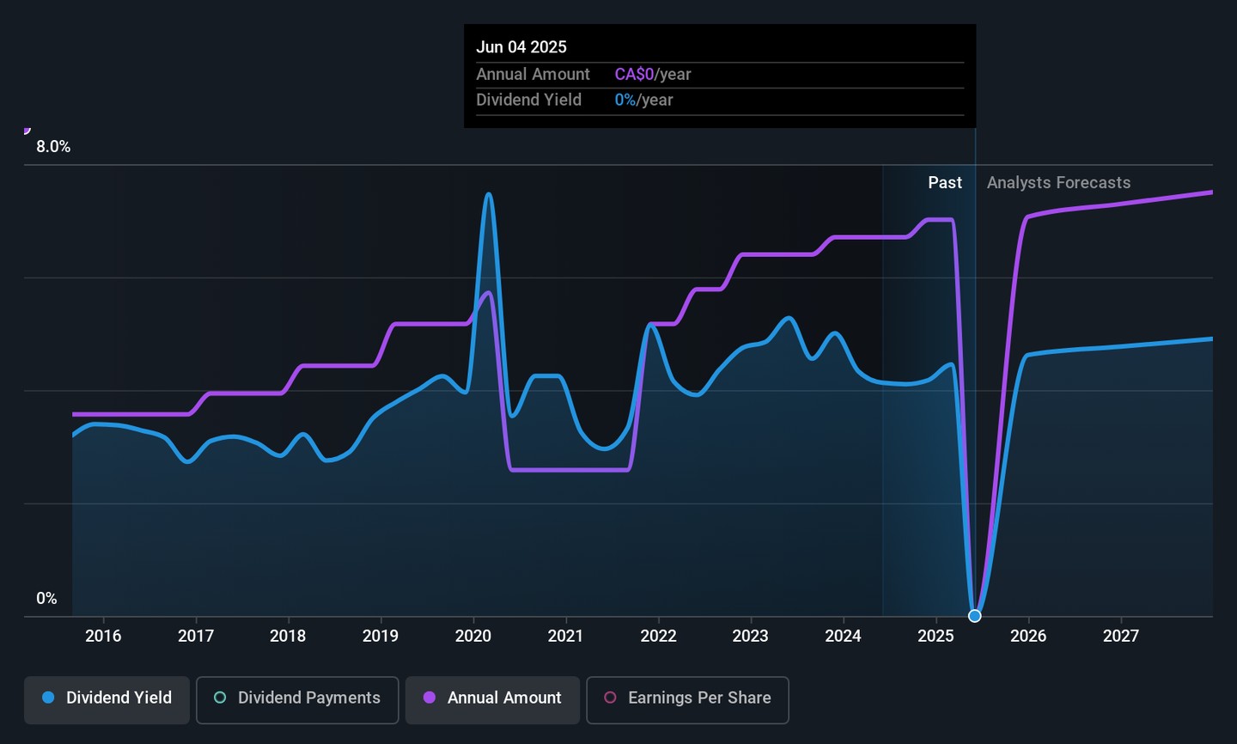Click the 2016 label on the x-axis
The image size is (1237, 744).
point(103,636)
